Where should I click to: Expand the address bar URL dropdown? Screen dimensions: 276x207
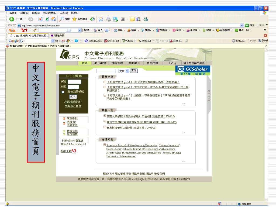point(242,25)
